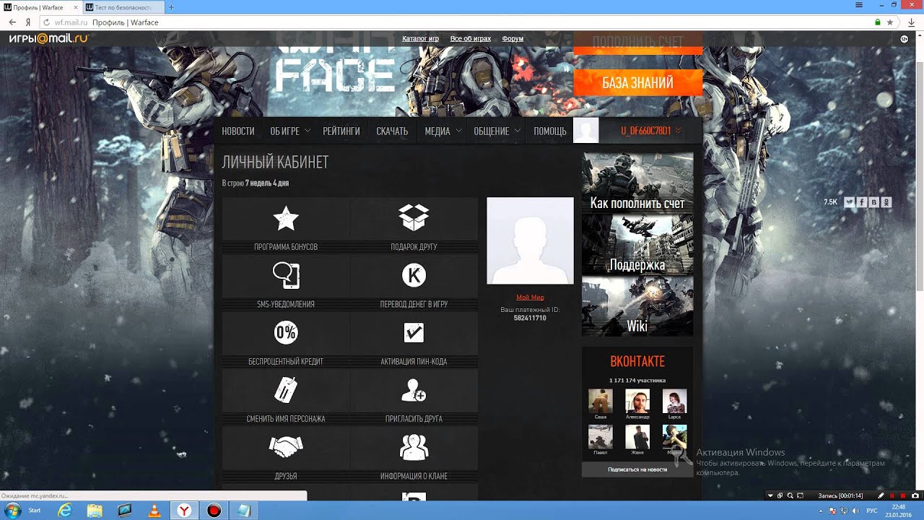The height and width of the screenshot is (520, 924).
Task: Click the recorder magnifier zoom icon
Action: pos(790,495)
